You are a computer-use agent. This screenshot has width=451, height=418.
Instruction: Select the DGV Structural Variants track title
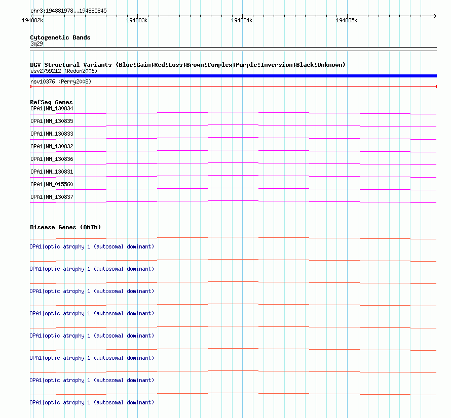click(x=188, y=65)
